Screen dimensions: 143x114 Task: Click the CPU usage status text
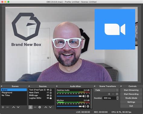pyautogui.click(x=121, y=112)
